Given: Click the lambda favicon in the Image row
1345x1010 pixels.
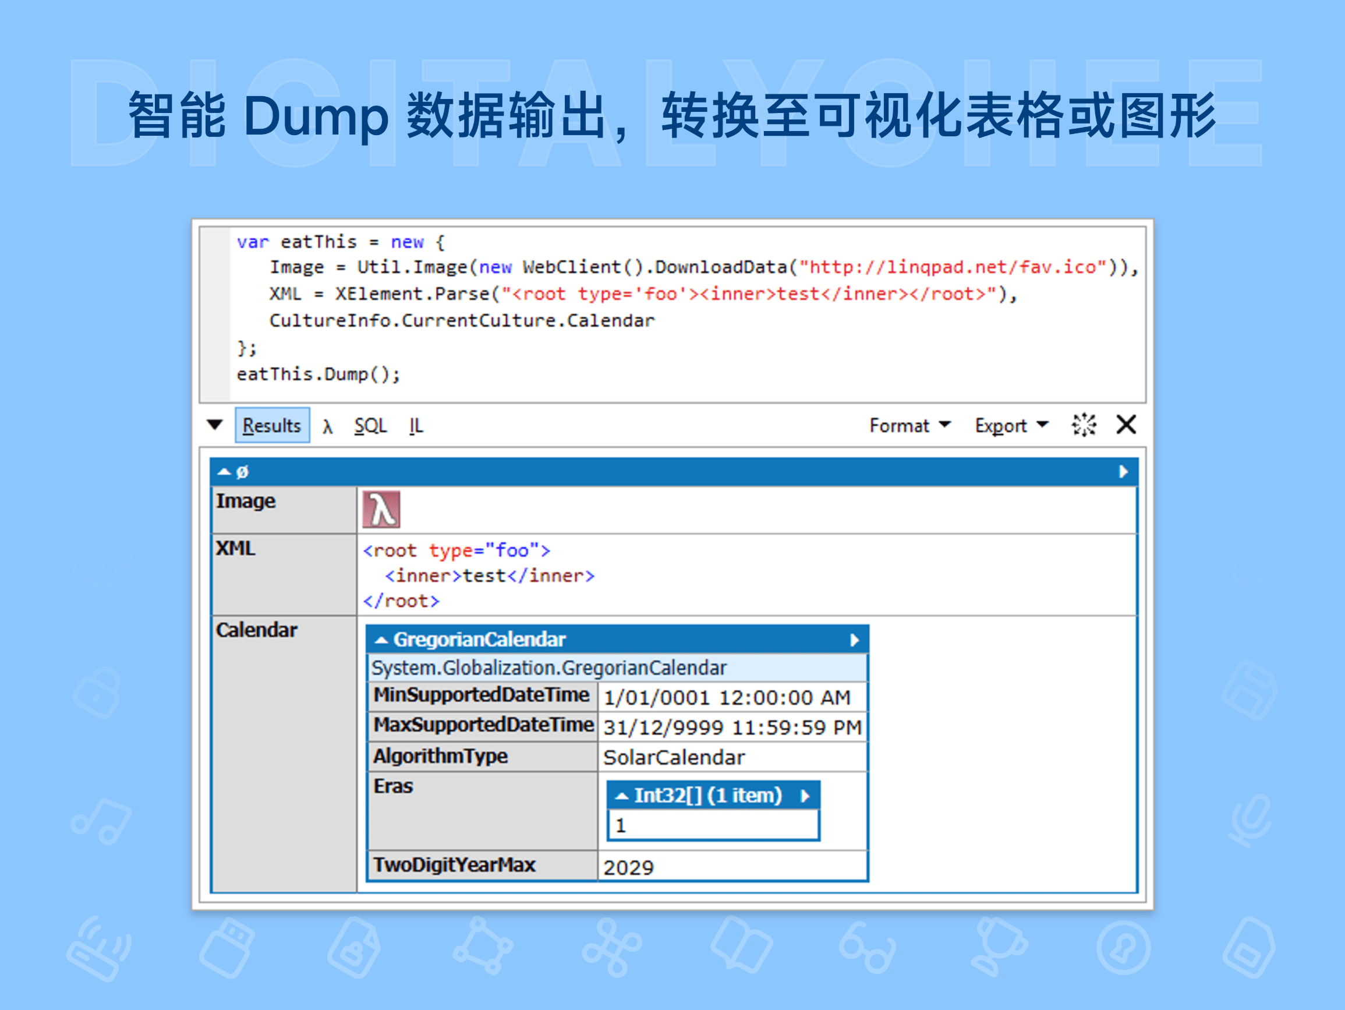Looking at the screenshot, I should [x=381, y=508].
